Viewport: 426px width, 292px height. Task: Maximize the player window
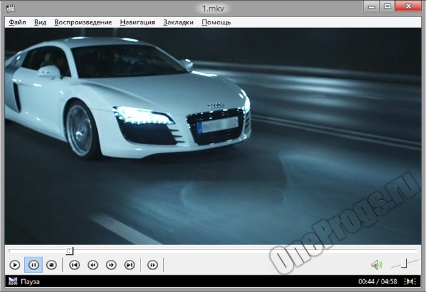[x=387, y=6]
